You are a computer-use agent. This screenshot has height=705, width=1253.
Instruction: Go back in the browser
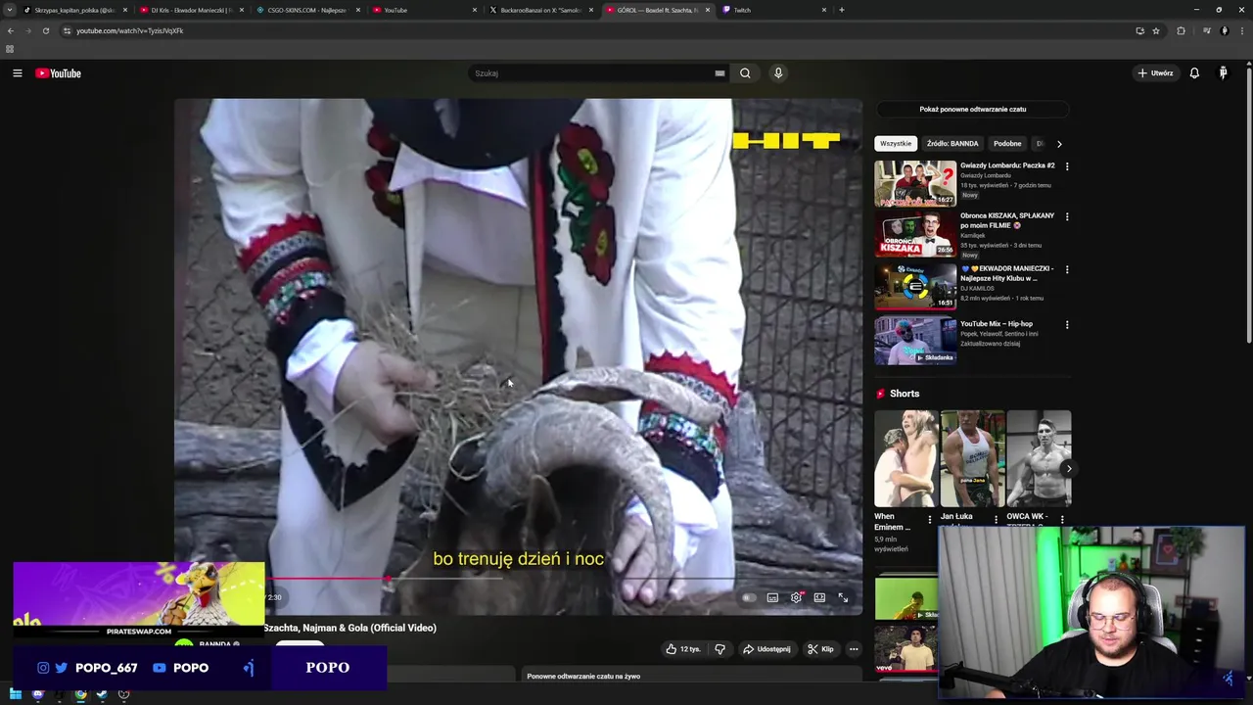(10, 30)
